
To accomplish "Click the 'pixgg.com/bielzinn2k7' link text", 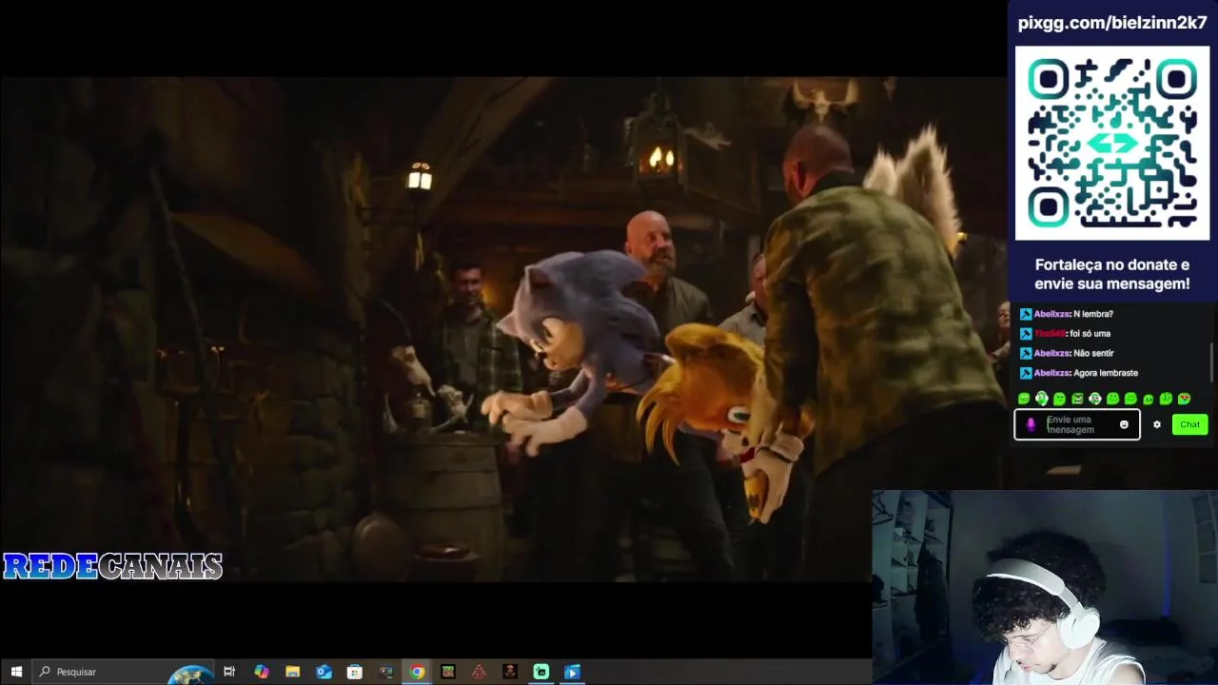I will [x=1112, y=23].
